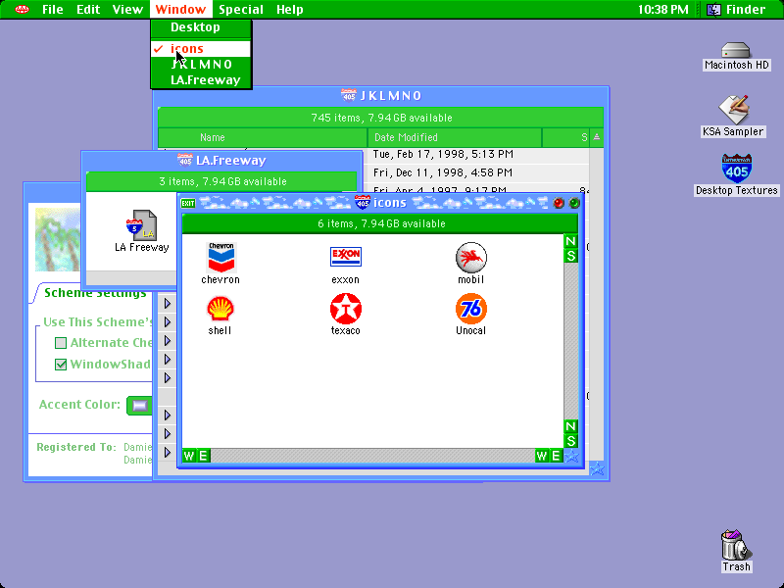Select the Scheme Settings tab
Viewport: 784px width, 588px height.
tap(95, 293)
